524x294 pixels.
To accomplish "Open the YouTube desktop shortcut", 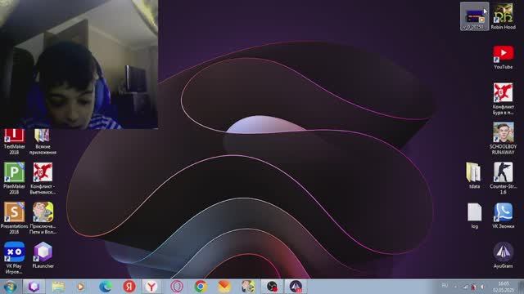I will click(x=503, y=56).
